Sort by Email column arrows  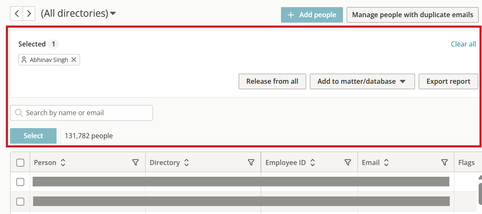point(387,162)
